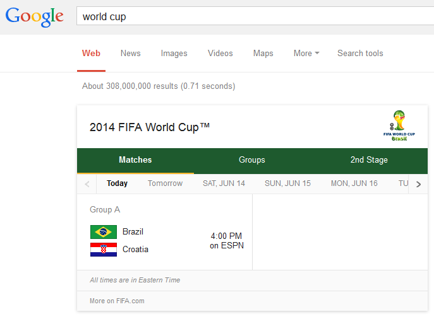Open Search tools options

pos(360,54)
